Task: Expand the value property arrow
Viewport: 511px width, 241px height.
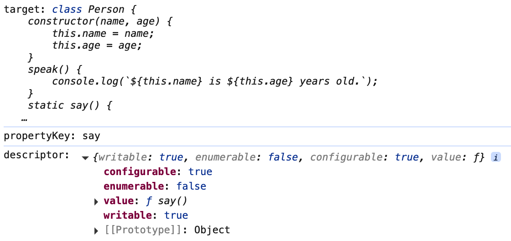Action: (96, 201)
